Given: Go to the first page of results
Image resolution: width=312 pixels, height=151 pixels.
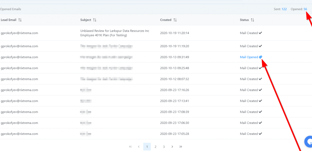Looking at the screenshot, I should pyautogui.click(x=130, y=147).
